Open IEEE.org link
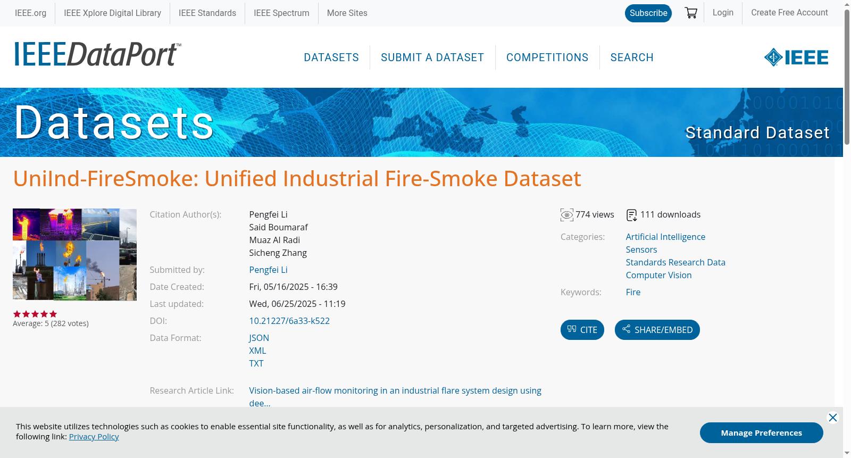Viewport: 851px width, 458px height. (30, 13)
